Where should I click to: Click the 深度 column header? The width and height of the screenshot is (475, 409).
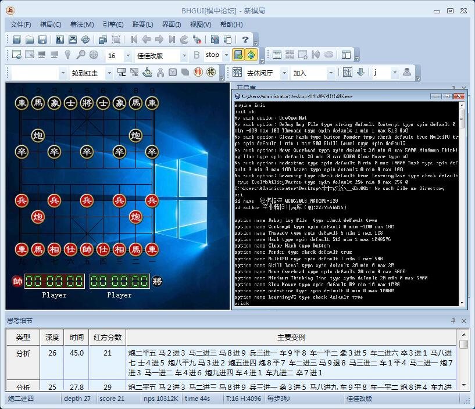[x=52, y=338]
